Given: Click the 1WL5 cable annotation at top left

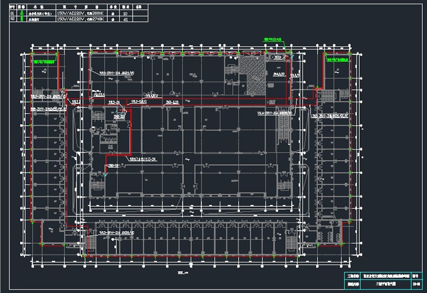Looking at the screenshot, I should coord(117,73).
